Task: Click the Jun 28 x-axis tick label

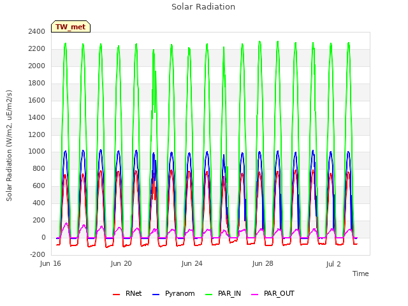Action: click(263, 264)
